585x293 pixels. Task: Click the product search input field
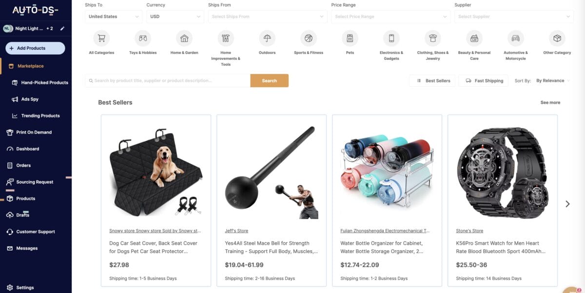pos(168,80)
